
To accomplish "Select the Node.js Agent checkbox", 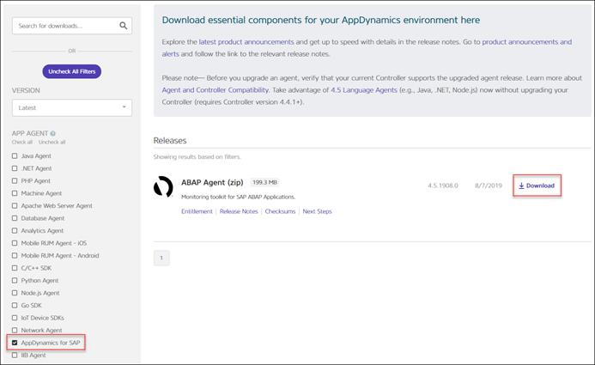I will tap(15, 293).
